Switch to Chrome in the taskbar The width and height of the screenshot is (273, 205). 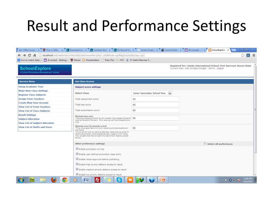point(65,180)
